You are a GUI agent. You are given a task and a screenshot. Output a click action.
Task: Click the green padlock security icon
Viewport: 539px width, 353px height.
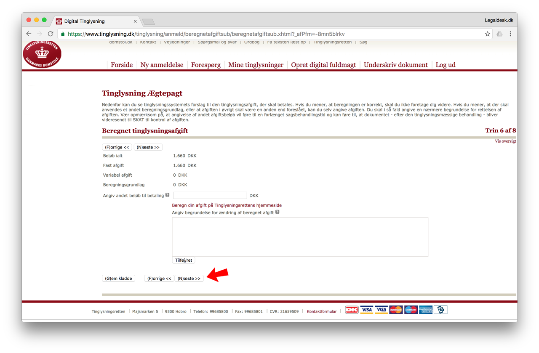pyautogui.click(x=63, y=34)
